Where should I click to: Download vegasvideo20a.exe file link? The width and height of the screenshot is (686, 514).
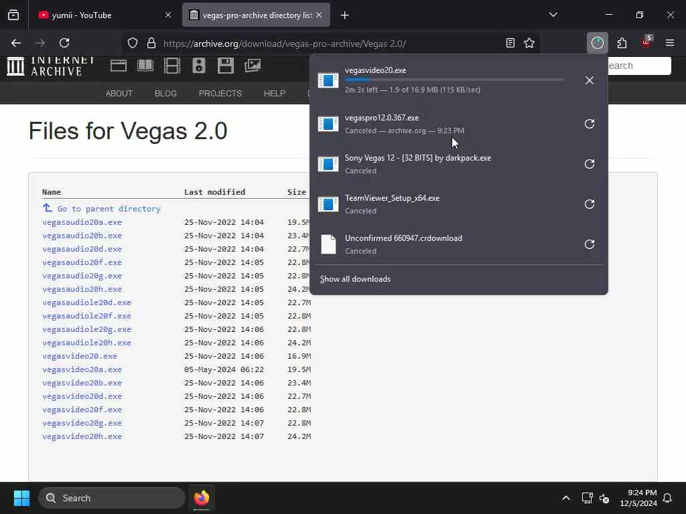coord(82,369)
